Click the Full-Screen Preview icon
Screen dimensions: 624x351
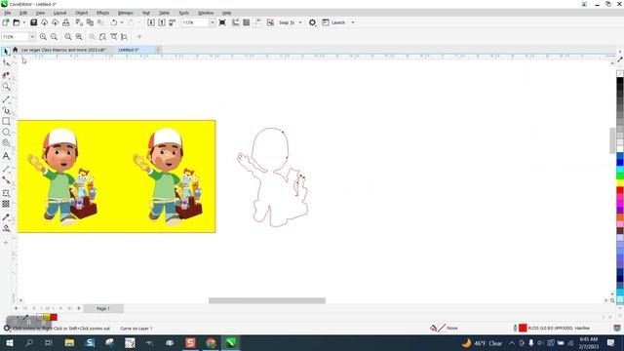[x=222, y=22]
